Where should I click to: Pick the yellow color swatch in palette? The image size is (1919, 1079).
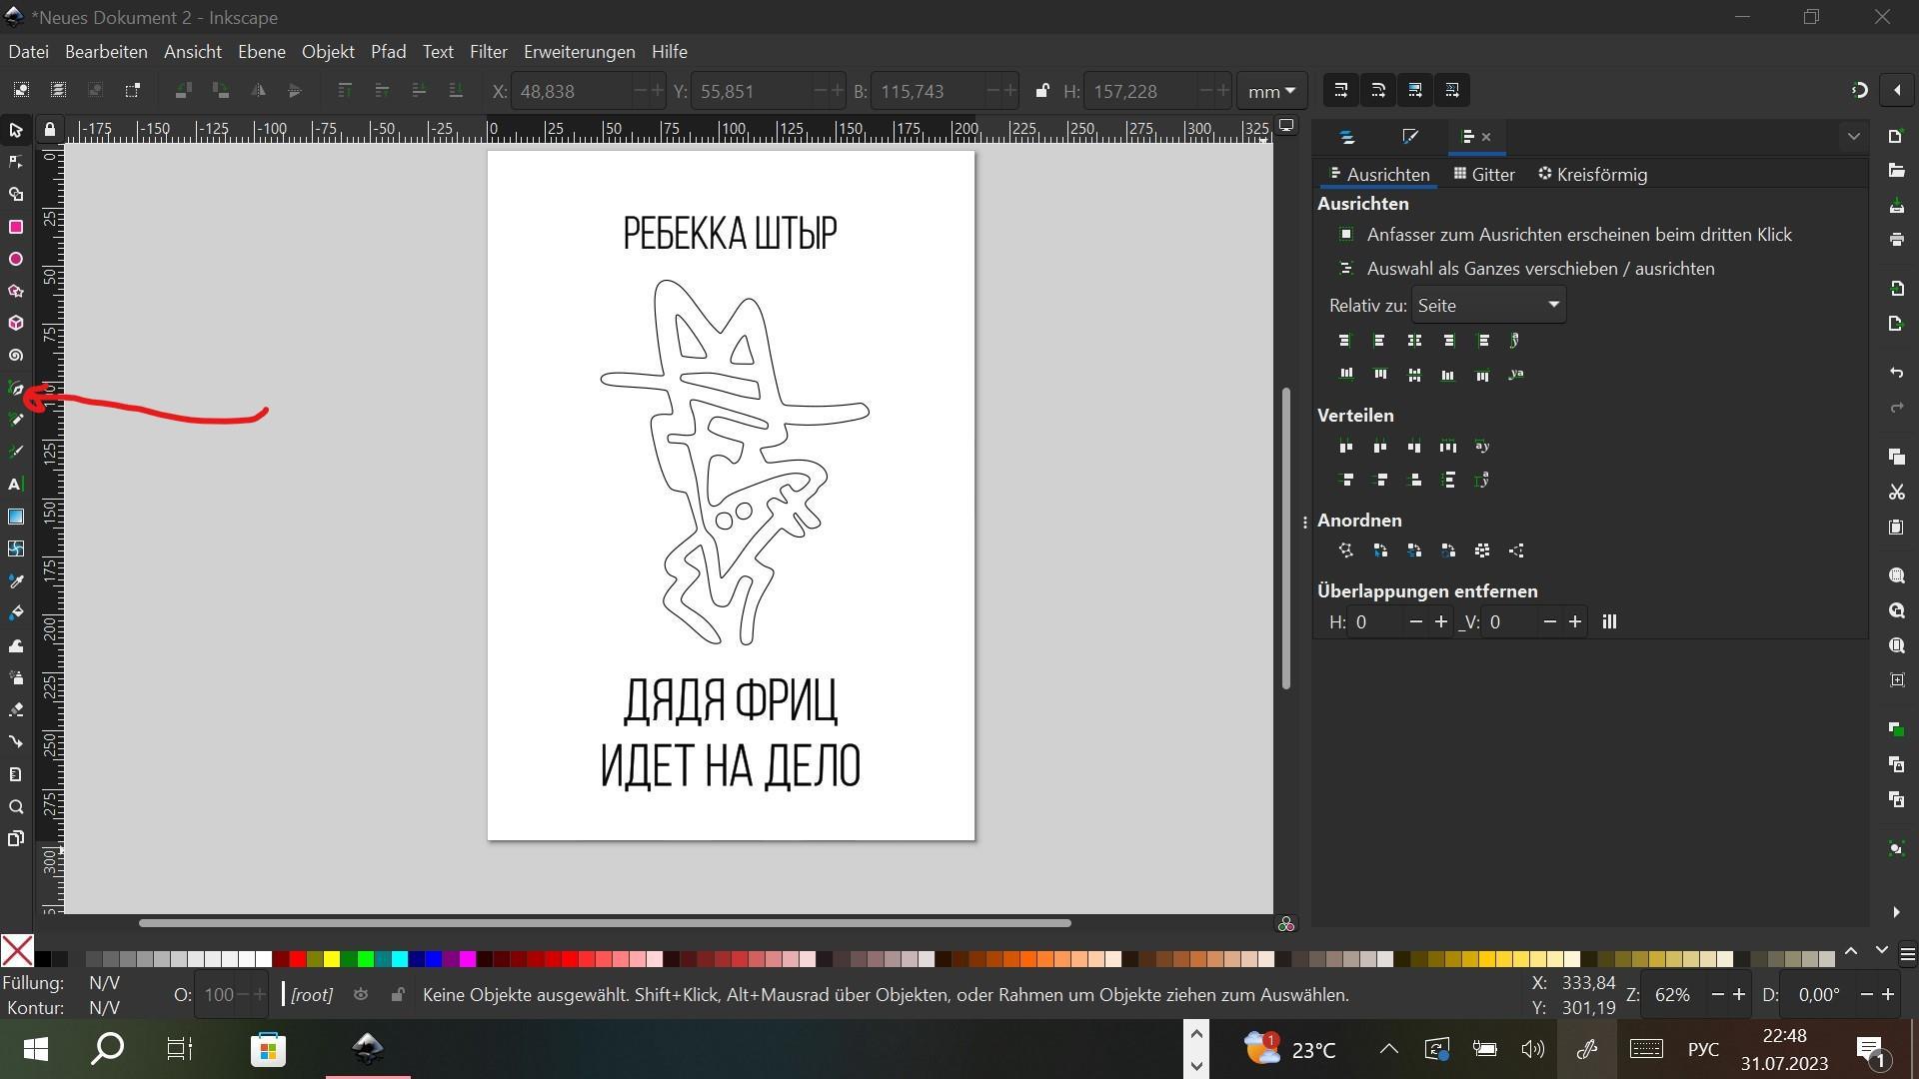pyautogui.click(x=332, y=959)
